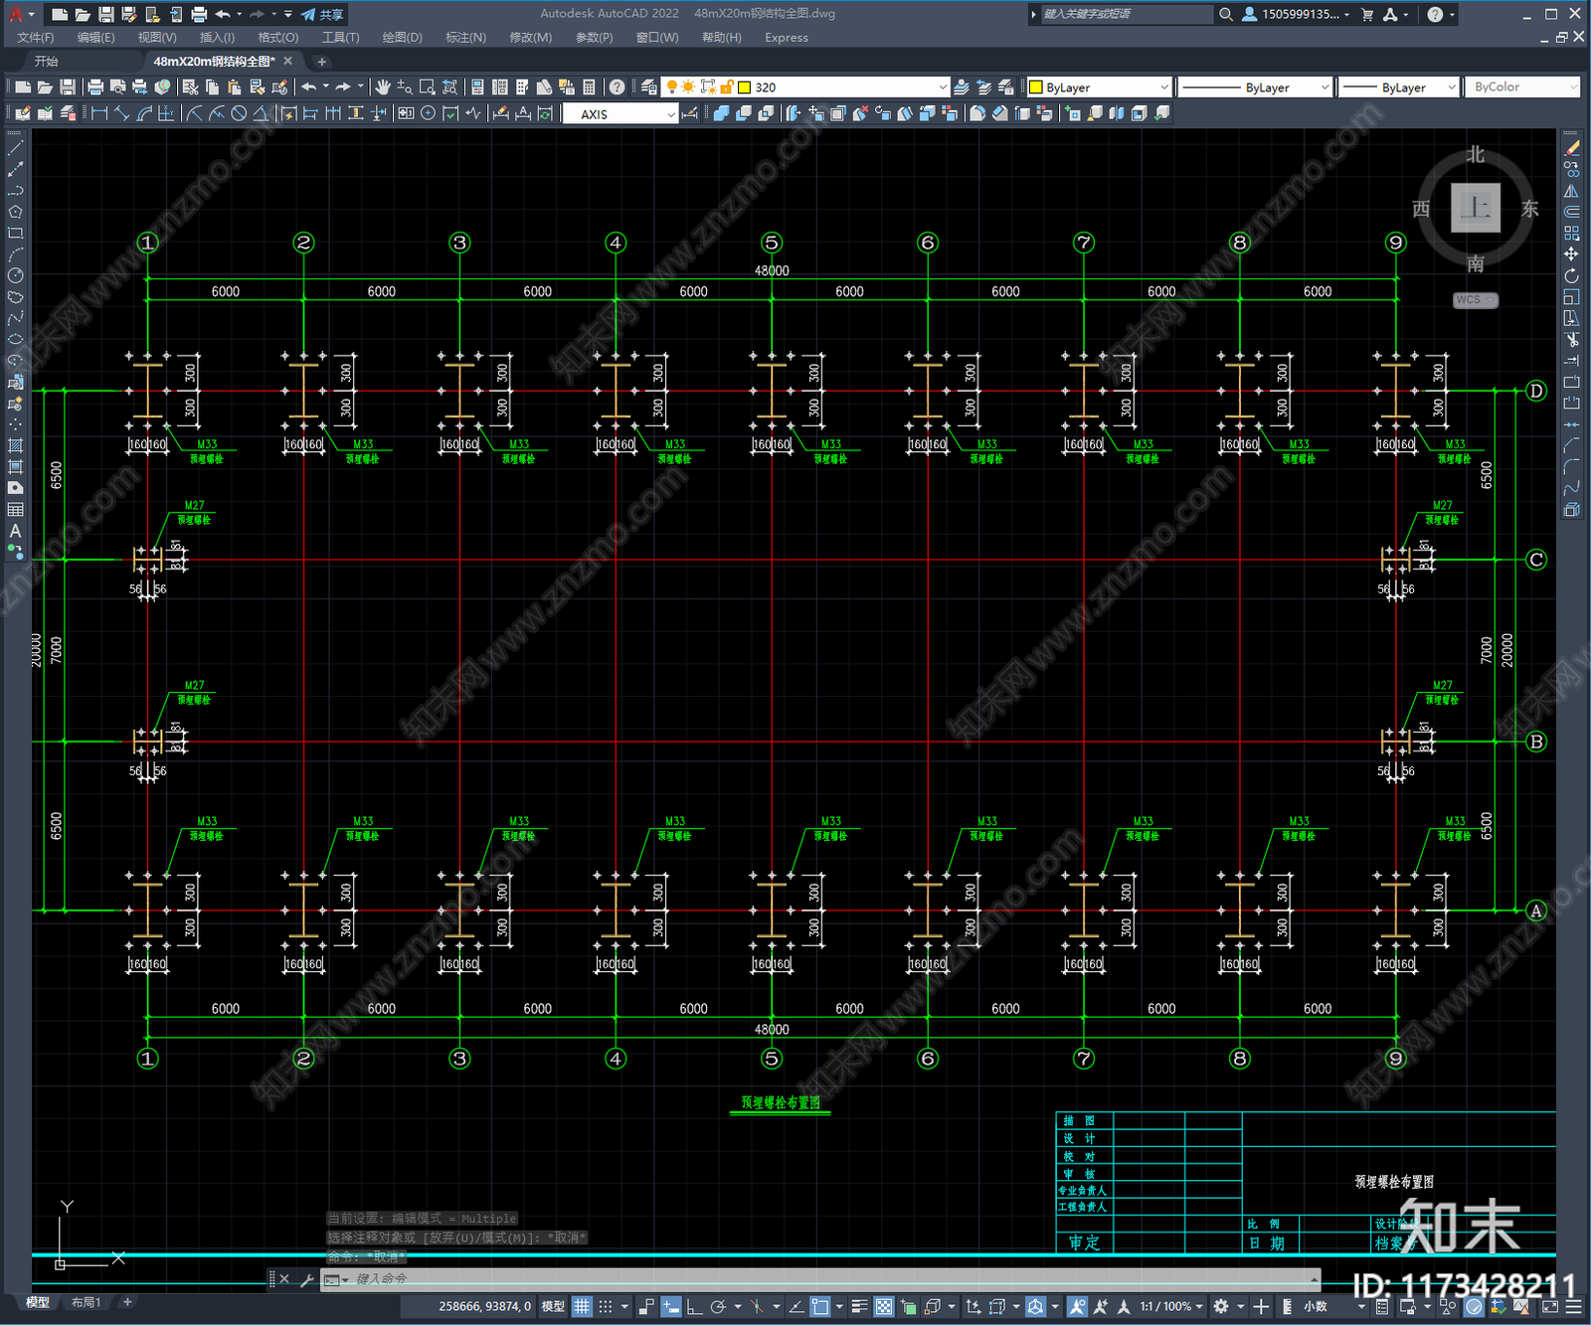
Task: Select the Aligned dimension tool
Action: click(x=121, y=113)
